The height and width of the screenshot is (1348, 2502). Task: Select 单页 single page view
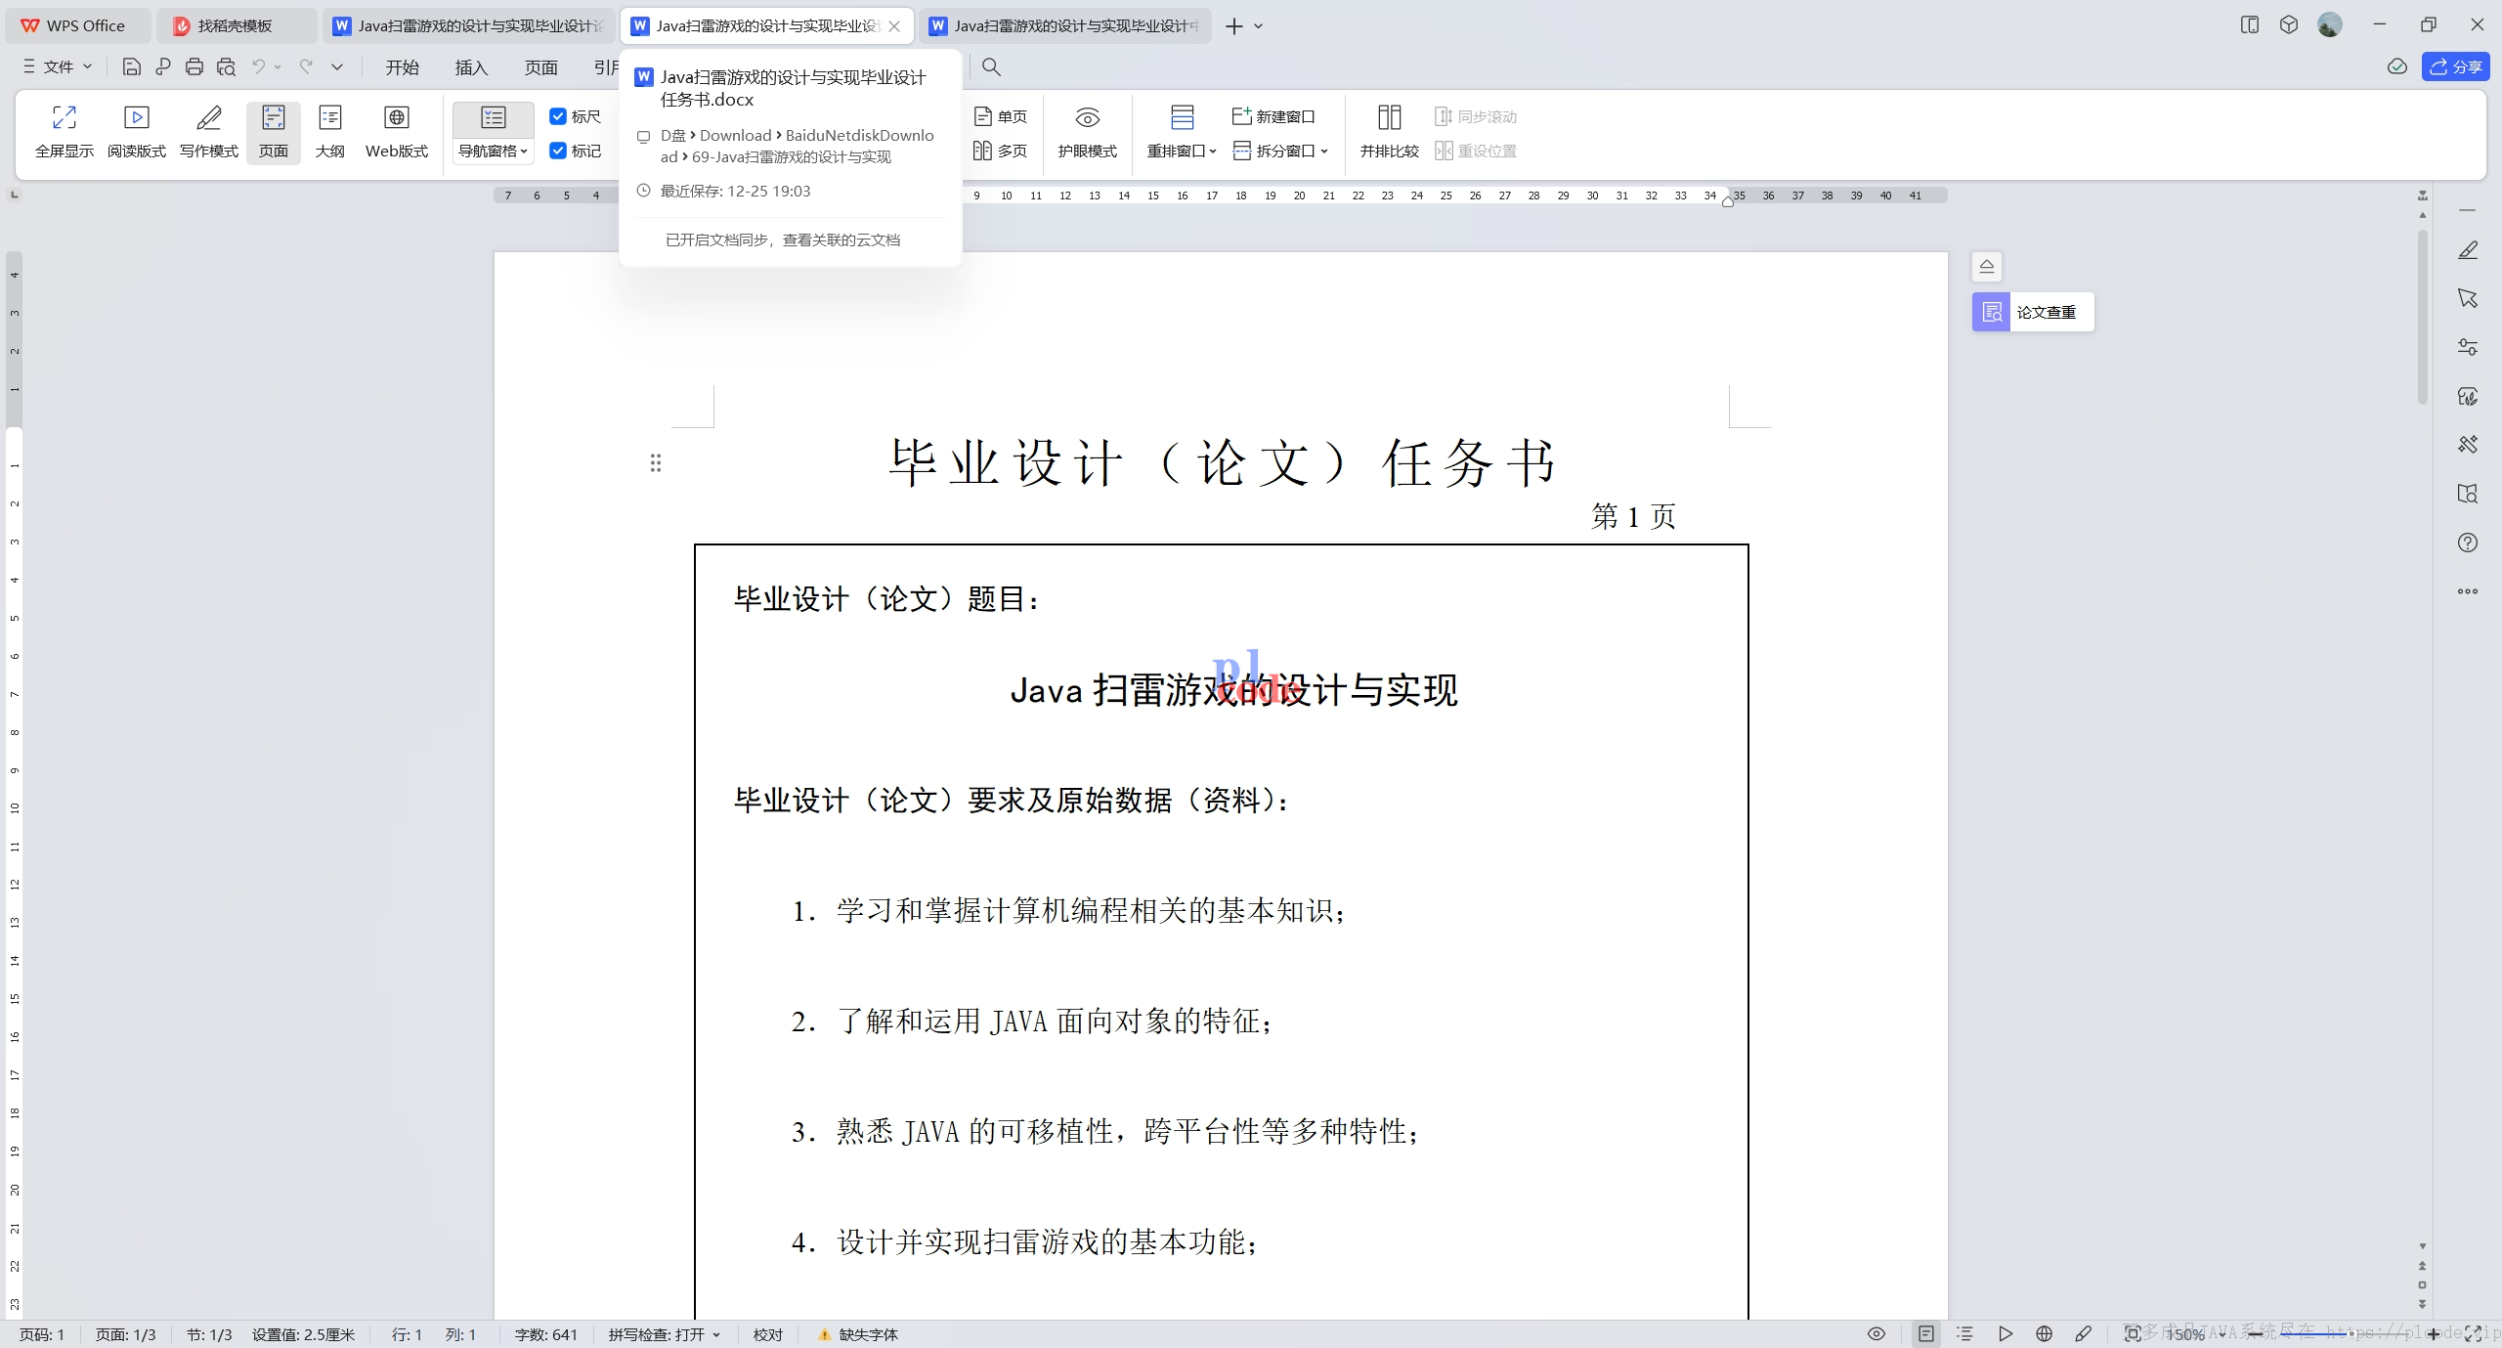point(1001,116)
